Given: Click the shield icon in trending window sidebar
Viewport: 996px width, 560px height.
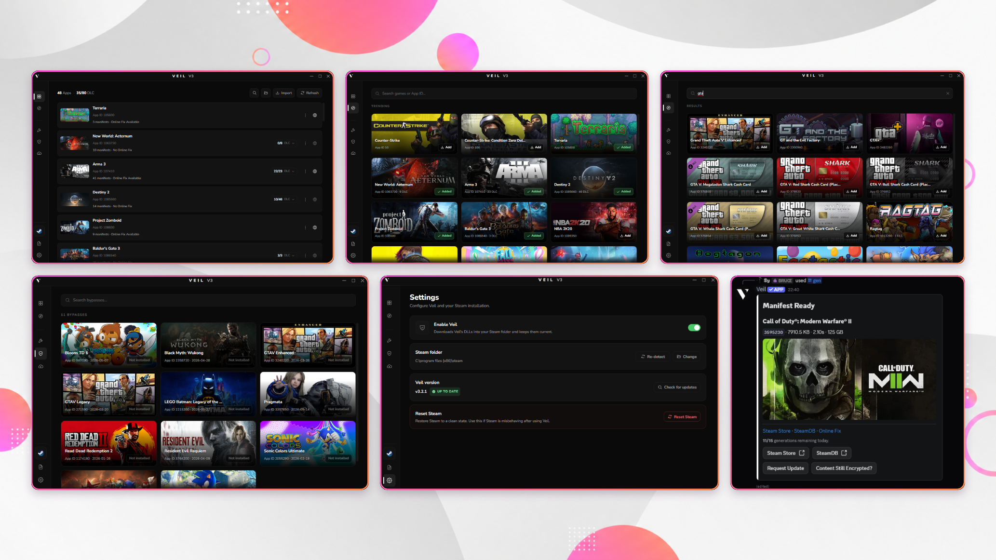Looking at the screenshot, I should tap(353, 142).
